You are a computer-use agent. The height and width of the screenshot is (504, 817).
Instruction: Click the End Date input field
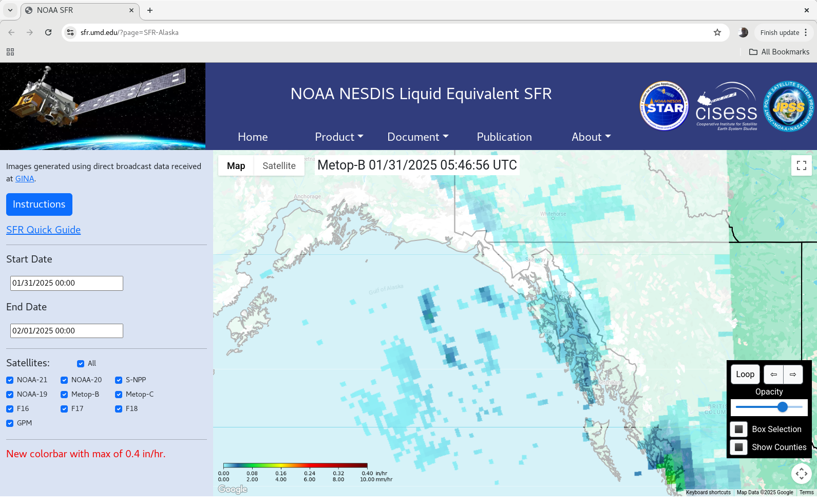point(67,331)
